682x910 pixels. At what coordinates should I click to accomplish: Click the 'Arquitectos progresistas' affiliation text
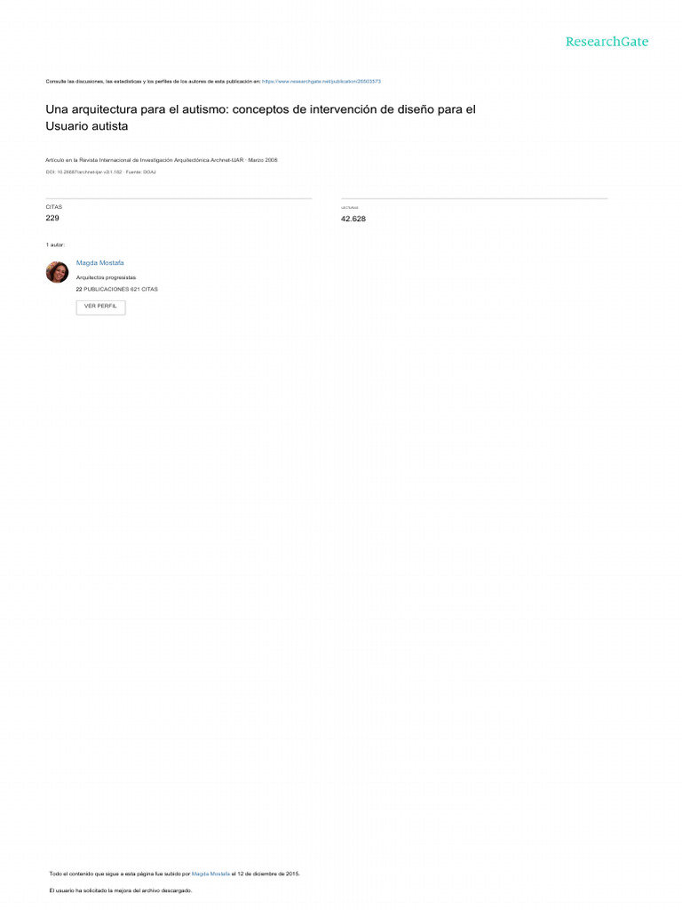(x=107, y=278)
